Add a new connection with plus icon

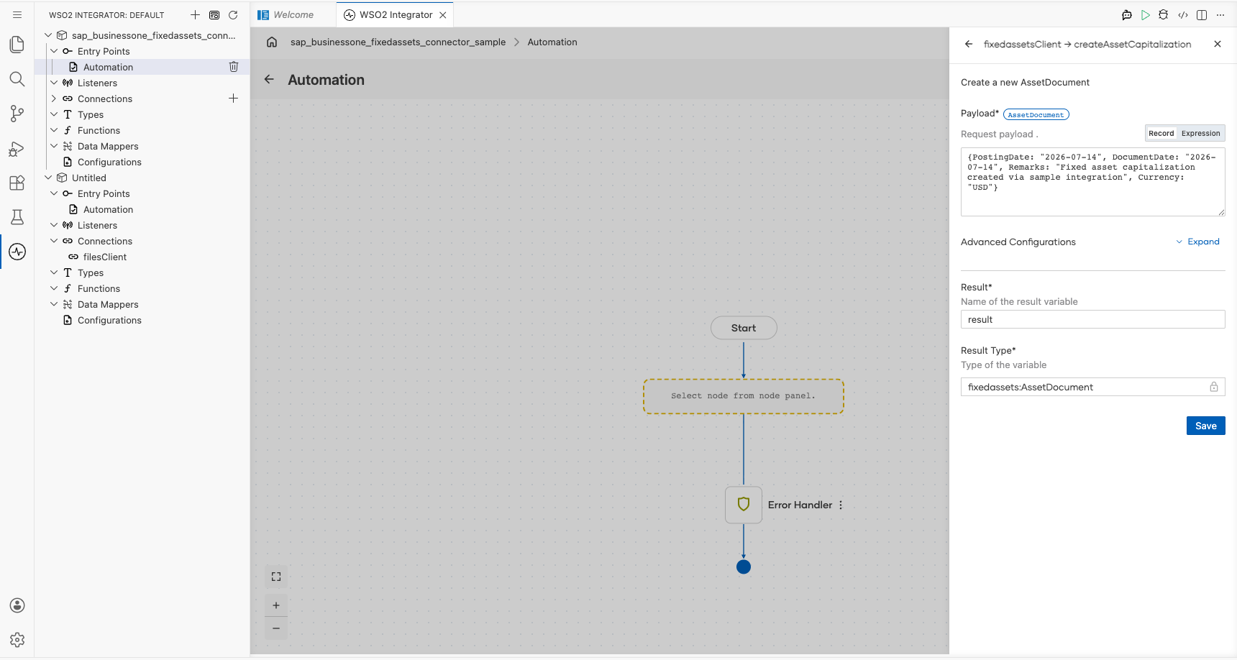234,98
